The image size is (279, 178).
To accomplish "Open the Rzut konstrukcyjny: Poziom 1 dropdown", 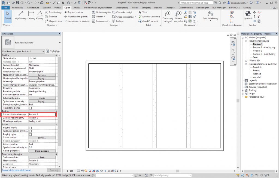I will click(43, 51).
